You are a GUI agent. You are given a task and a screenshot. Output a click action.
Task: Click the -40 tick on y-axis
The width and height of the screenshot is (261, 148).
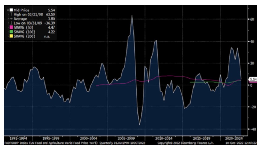(252, 129)
